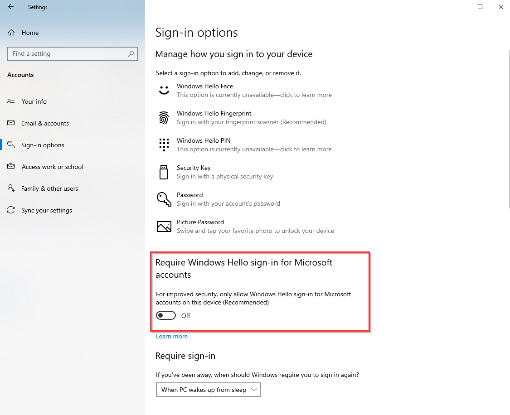Switch to Email & accounts
The width and height of the screenshot is (510, 415).
[45, 123]
